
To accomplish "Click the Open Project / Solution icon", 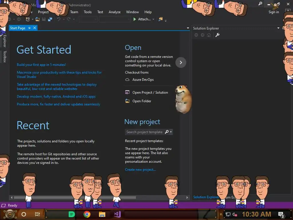I will pos(127,92).
